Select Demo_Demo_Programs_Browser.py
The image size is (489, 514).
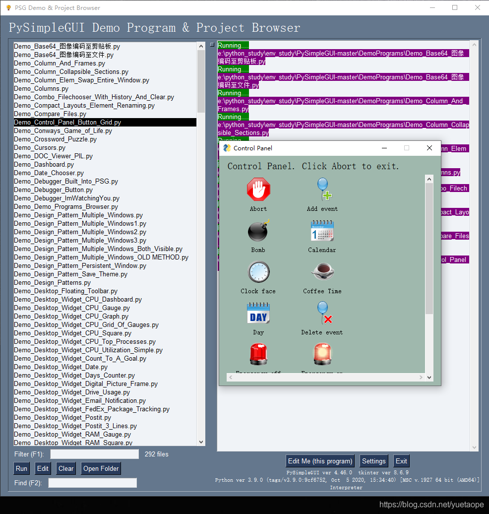pos(105,206)
